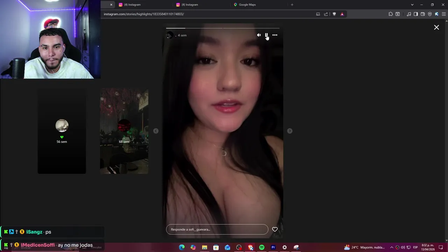Open the network icon in system tray
The image size is (448, 252).
click(408, 247)
